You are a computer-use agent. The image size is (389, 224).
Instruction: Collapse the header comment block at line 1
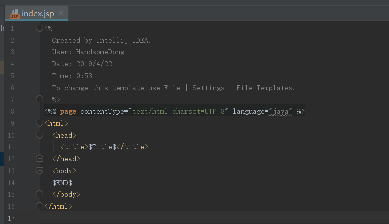click(40, 28)
